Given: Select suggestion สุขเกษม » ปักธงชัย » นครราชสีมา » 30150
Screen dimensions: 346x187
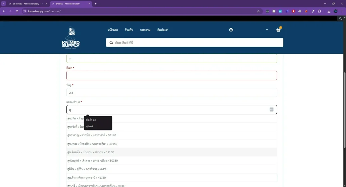Looking at the screenshot, I should coord(172,144).
